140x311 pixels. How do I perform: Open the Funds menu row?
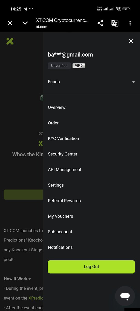pyautogui.click(x=92, y=82)
